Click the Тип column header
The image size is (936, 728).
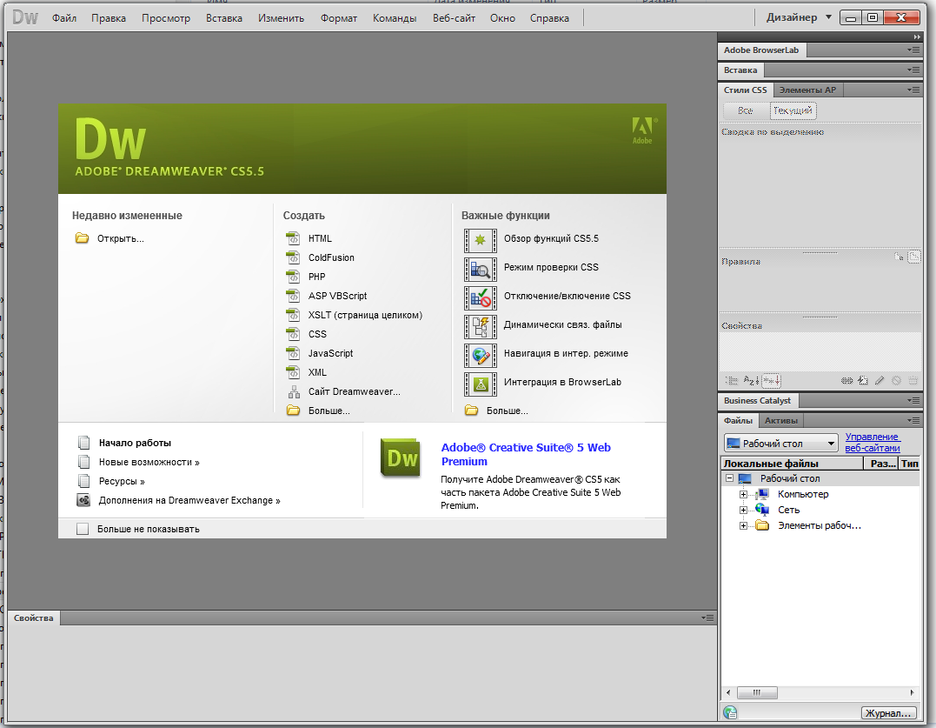[910, 464]
